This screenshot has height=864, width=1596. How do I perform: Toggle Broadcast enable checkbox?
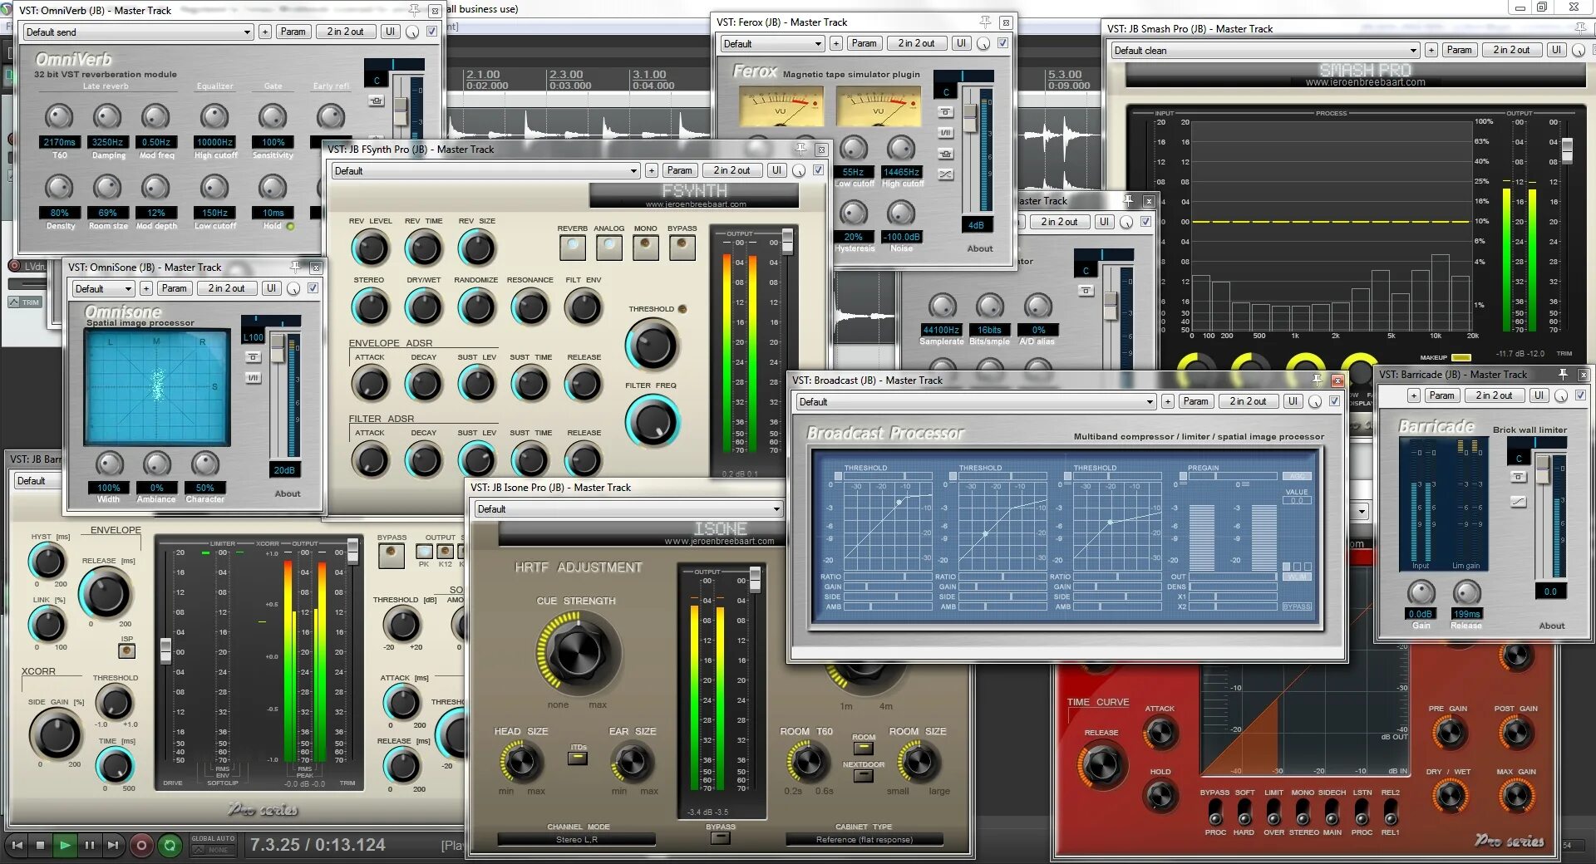pos(1334,401)
